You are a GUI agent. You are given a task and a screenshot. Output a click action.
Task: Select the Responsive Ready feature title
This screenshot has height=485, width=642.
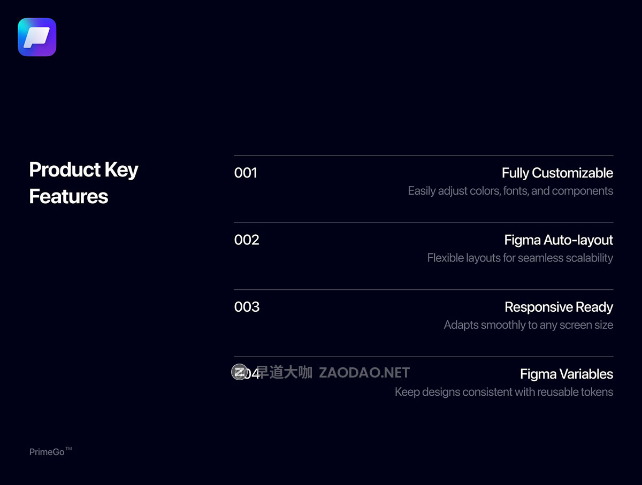coord(559,307)
